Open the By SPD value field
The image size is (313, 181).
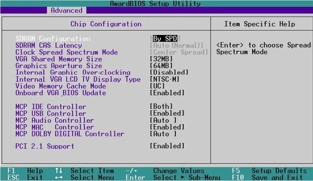pos(165,38)
